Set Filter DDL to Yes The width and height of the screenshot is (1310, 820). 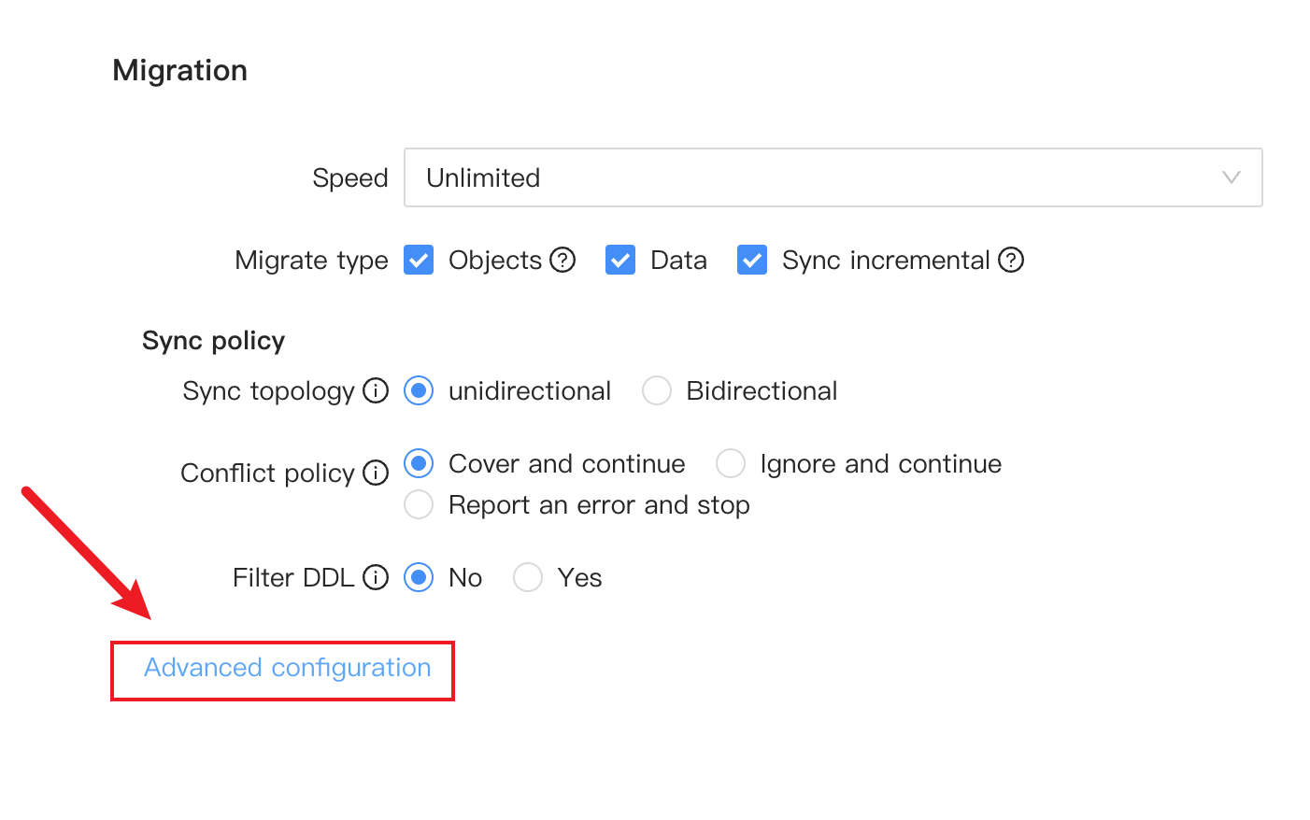click(528, 577)
